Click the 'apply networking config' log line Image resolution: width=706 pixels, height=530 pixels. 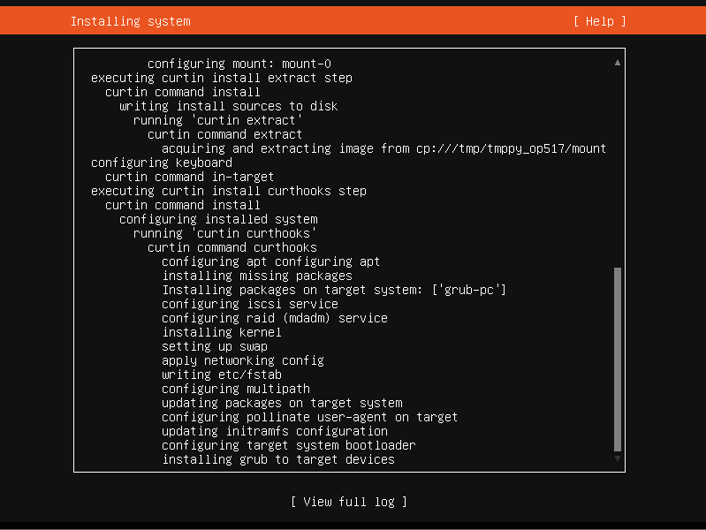(x=243, y=360)
